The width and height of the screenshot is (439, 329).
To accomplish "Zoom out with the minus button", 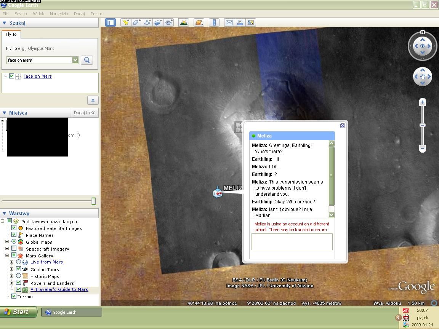I will [x=423, y=148].
